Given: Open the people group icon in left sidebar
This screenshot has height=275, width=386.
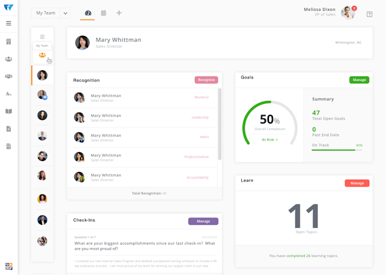Looking at the screenshot, I should (x=8, y=59).
